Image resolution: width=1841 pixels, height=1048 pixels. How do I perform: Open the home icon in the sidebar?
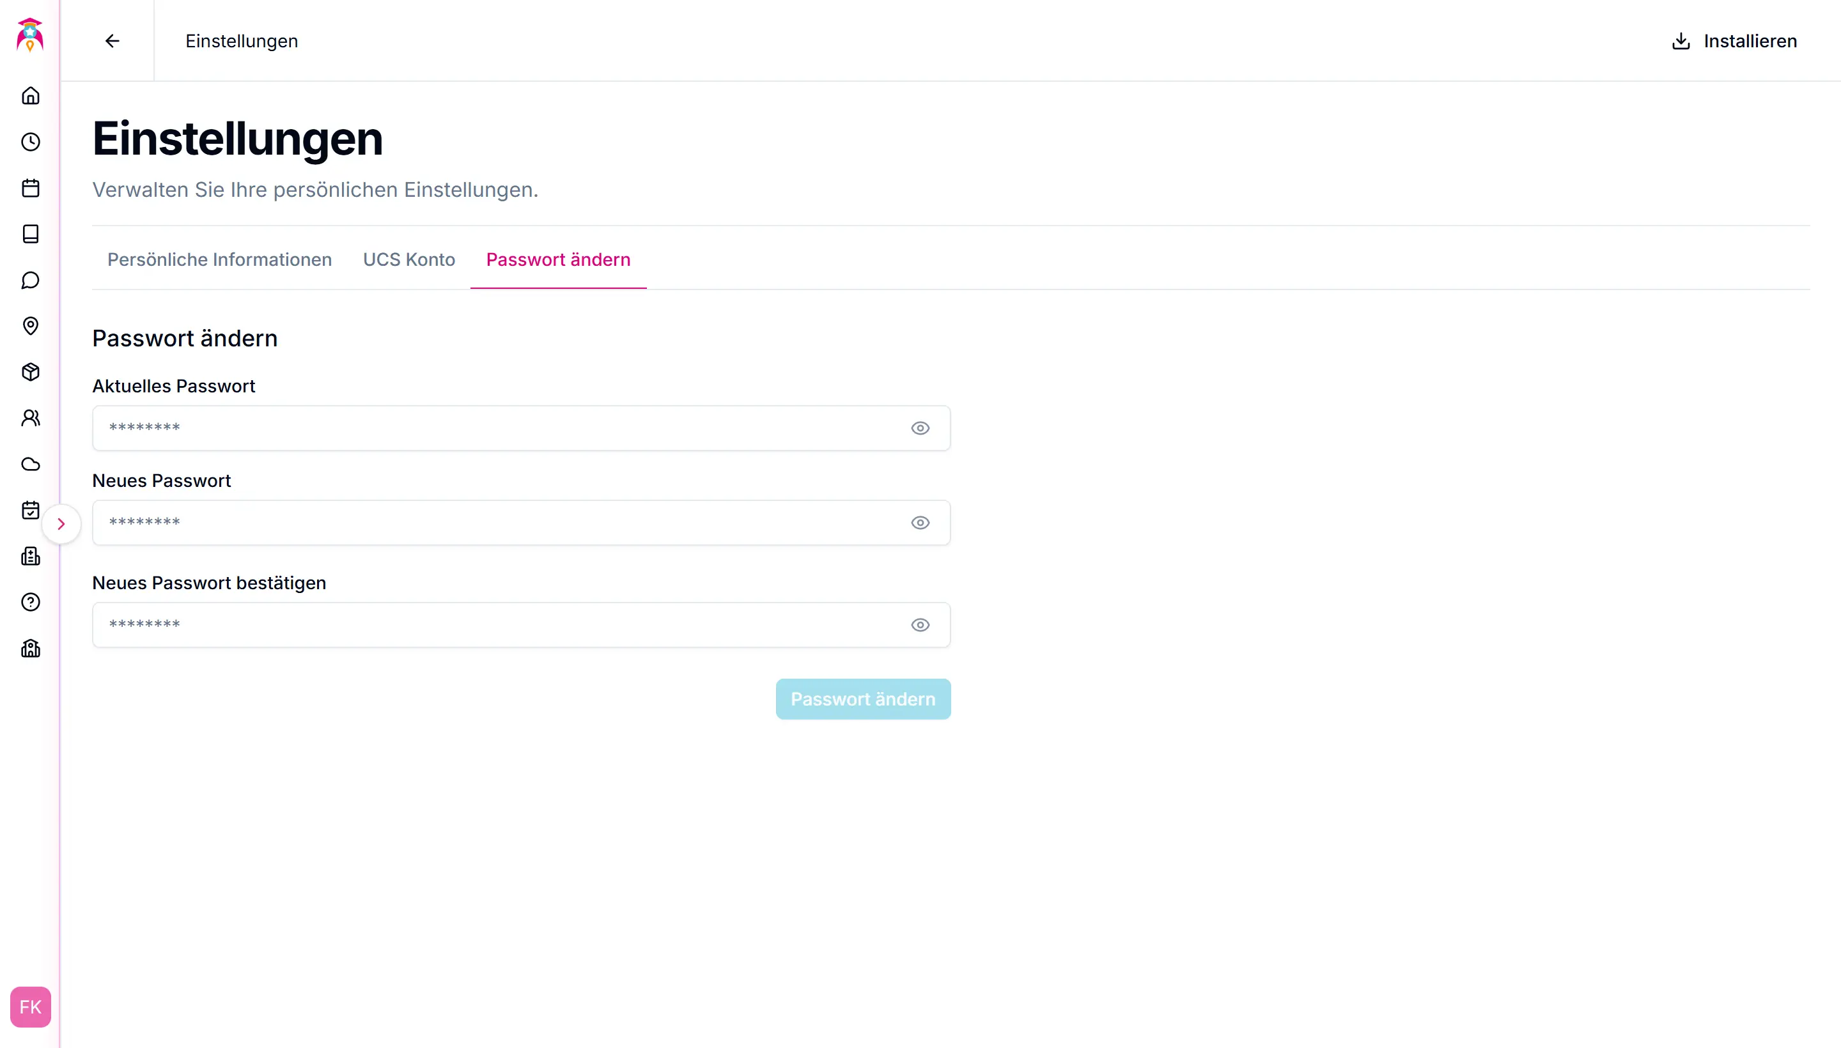[30, 96]
